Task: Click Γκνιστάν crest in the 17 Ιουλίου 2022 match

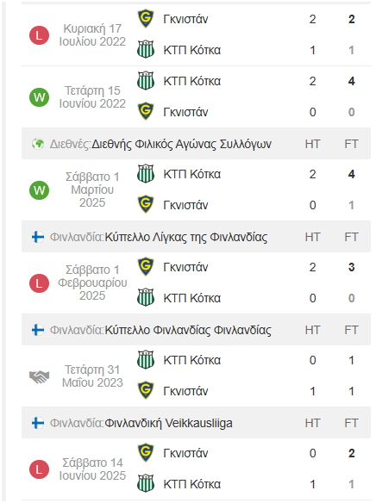Action: point(146,19)
